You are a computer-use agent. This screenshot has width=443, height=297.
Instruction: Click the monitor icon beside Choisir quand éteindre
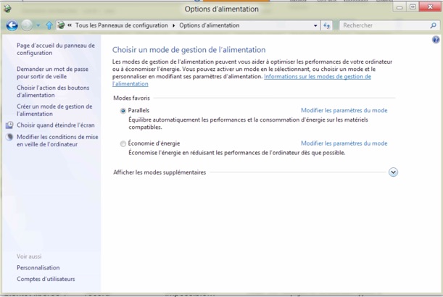pos(9,125)
